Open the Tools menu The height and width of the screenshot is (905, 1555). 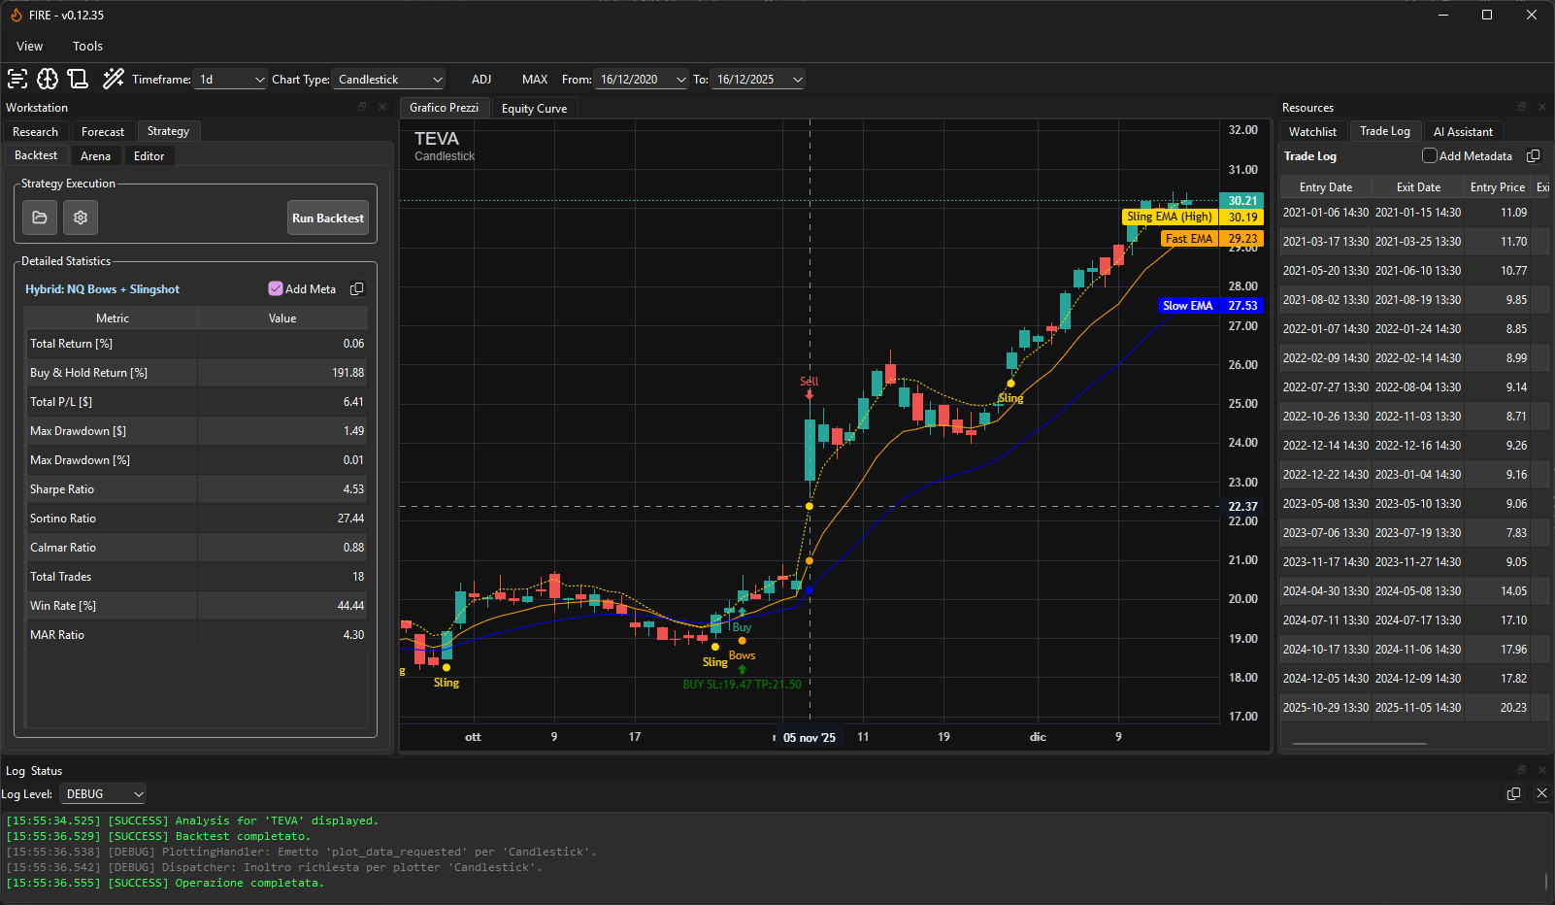(87, 47)
